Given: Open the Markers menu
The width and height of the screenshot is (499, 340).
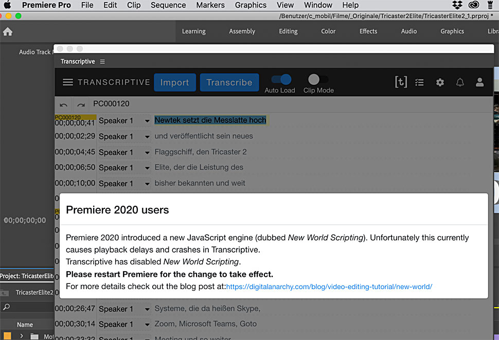Looking at the screenshot, I should (x=210, y=5).
